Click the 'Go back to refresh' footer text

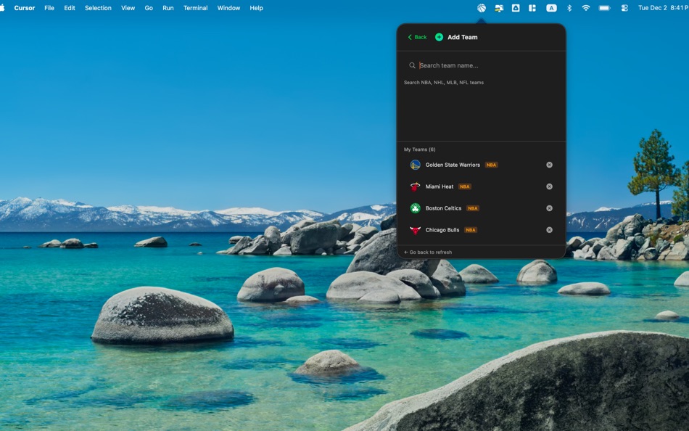428,253
